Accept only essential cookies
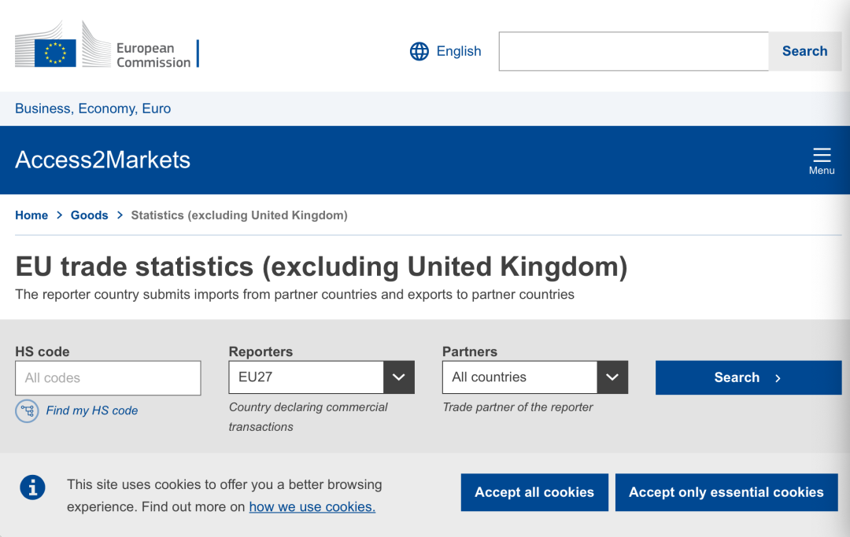 coord(726,492)
